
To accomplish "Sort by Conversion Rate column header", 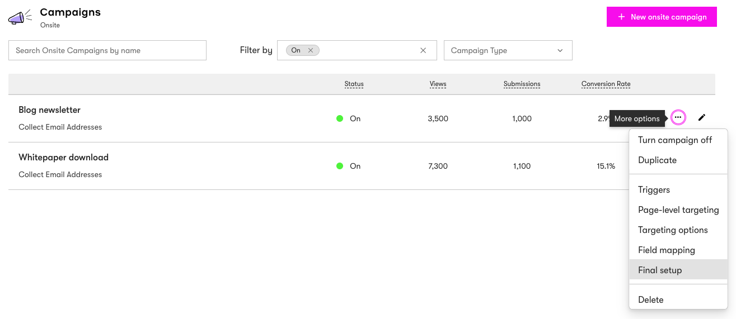I will pyautogui.click(x=606, y=84).
